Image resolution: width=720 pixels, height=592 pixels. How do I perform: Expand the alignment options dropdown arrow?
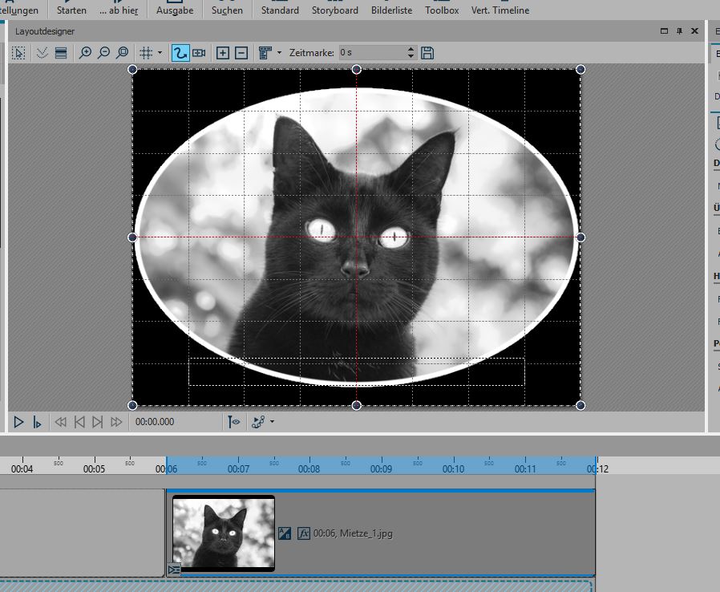[279, 53]
